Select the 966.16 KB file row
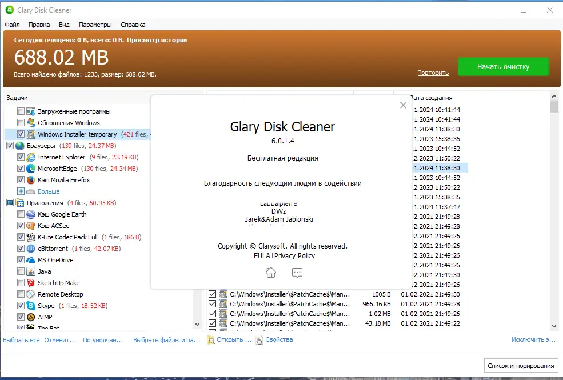 (x=338, y=304)
